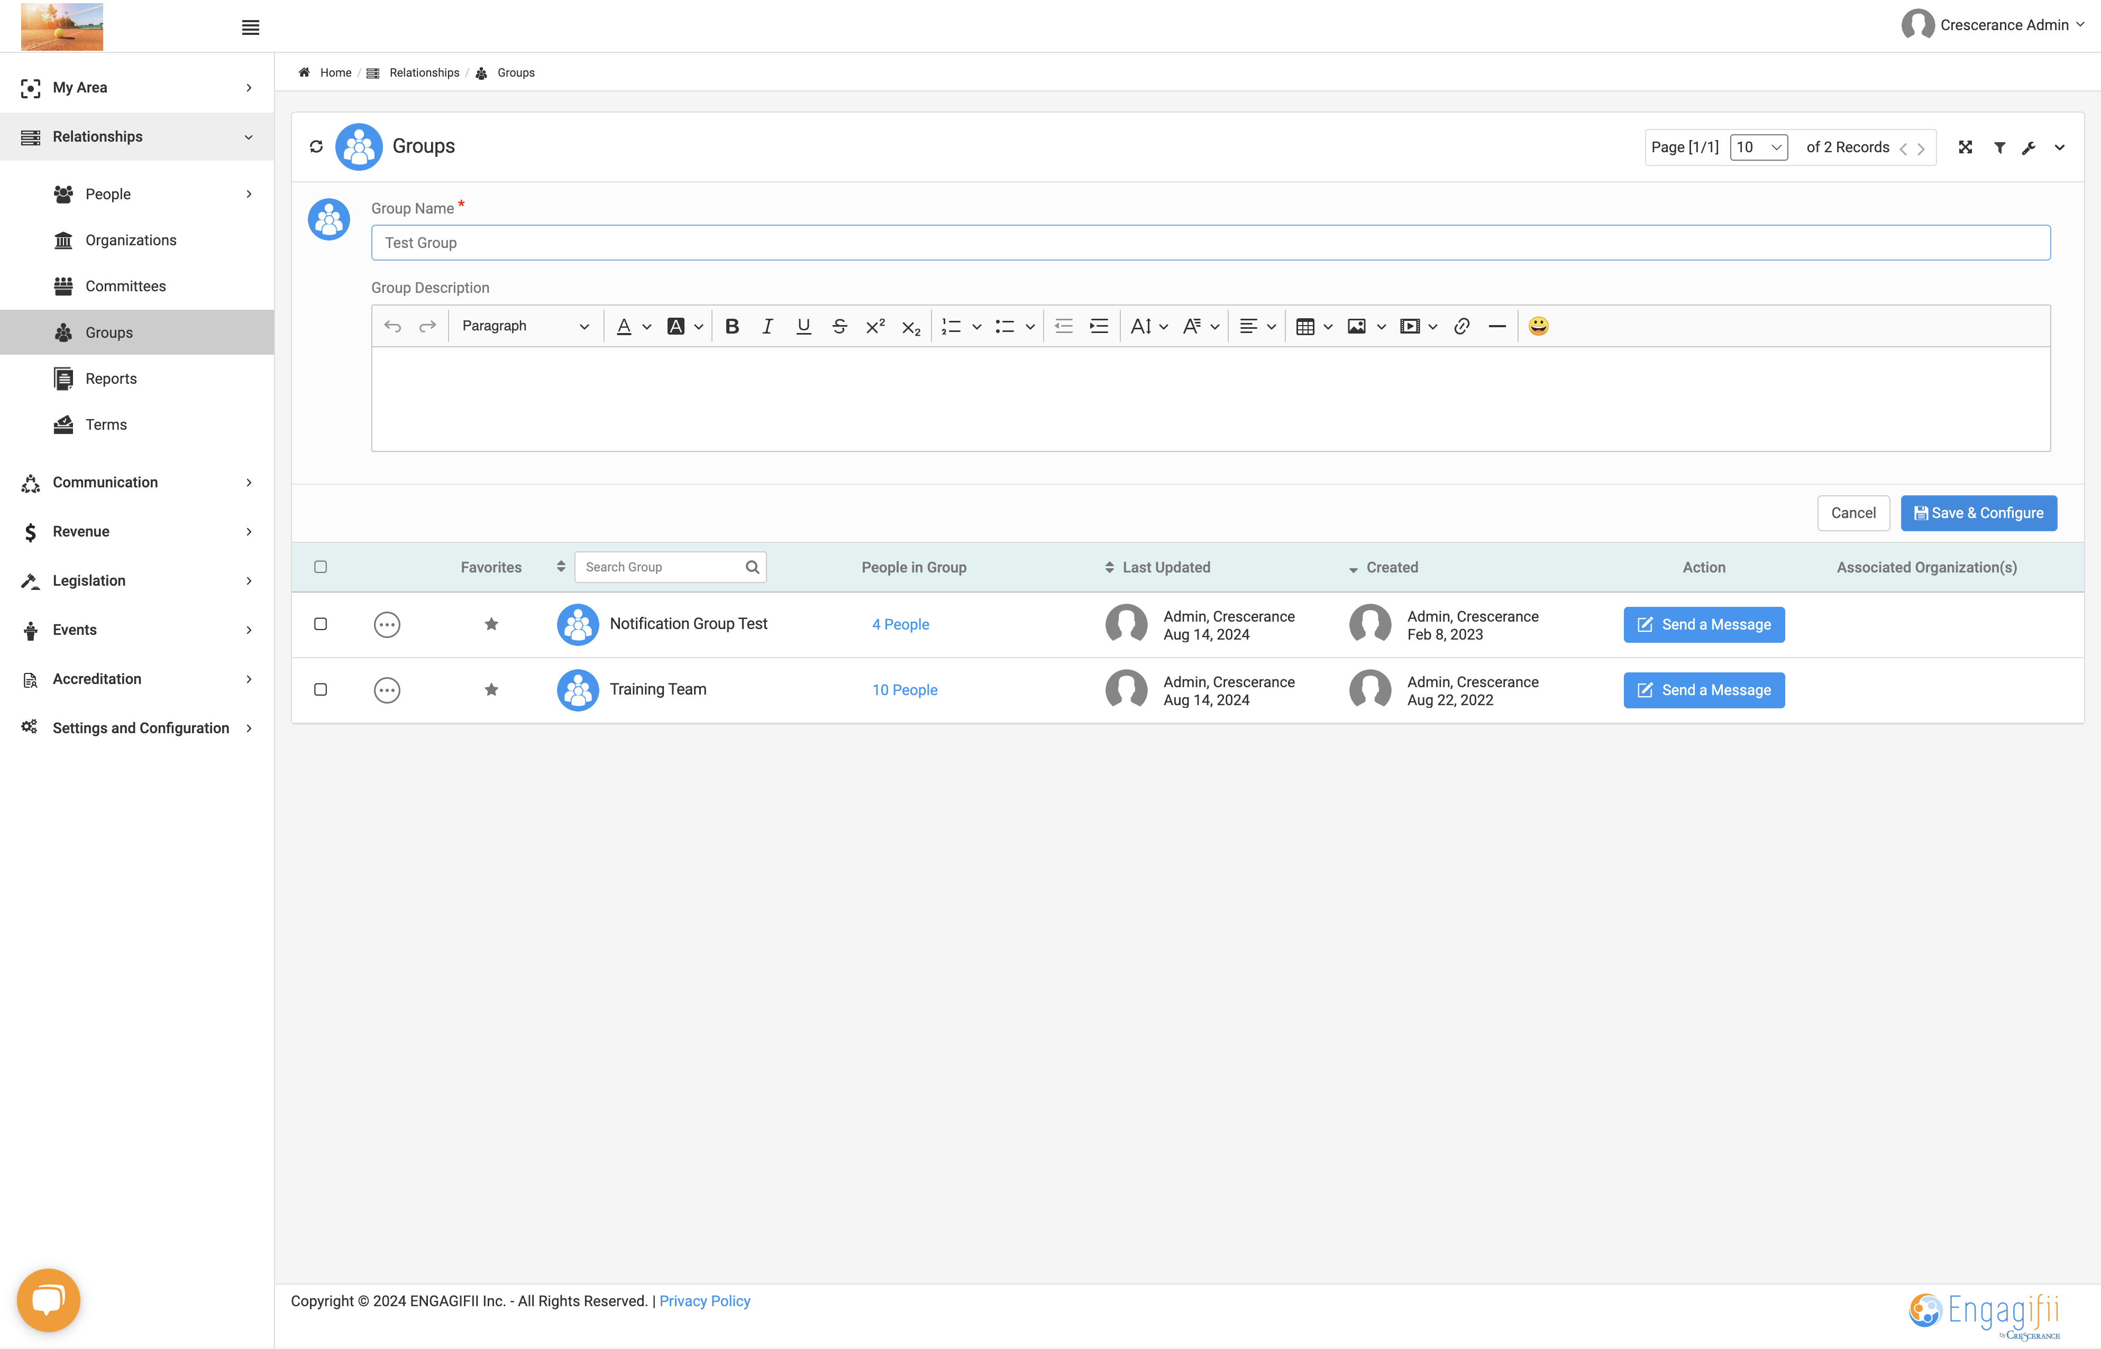Expand the Communication sidebar section
2101x1349 pixels.
pos(137,482)
